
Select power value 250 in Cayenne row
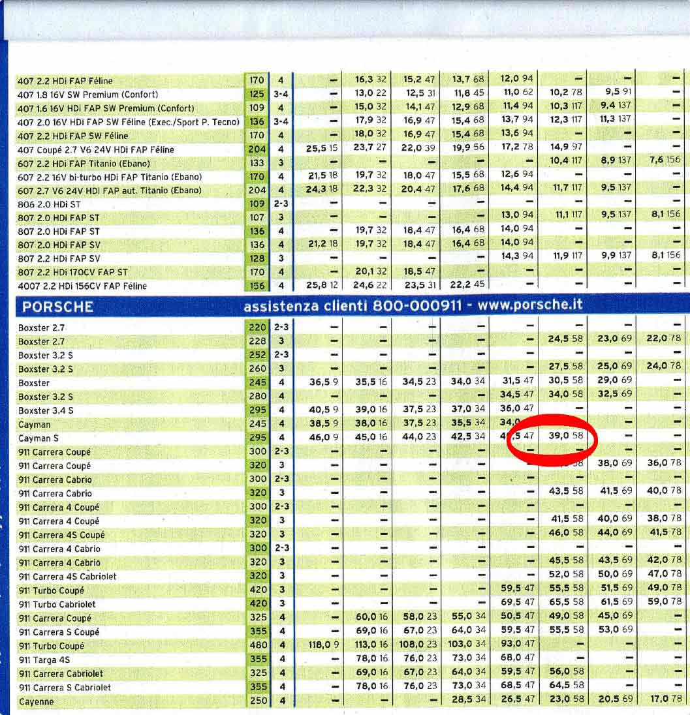(x=258, y=701)
